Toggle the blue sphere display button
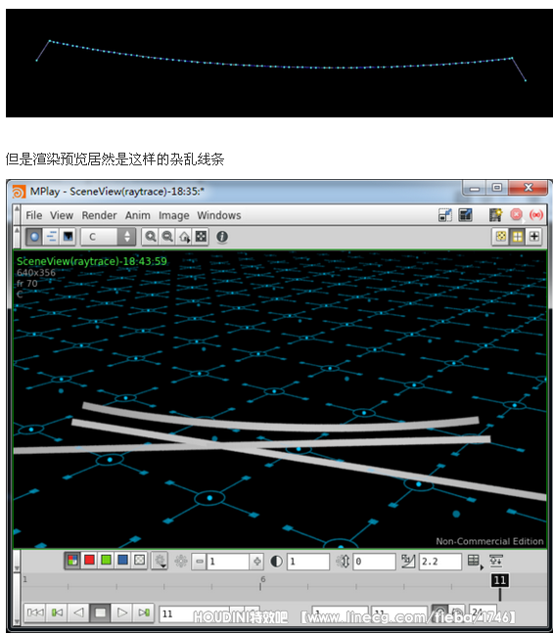Image resolution: width=553 pixels, height=634 pixels. coord(34,237)
